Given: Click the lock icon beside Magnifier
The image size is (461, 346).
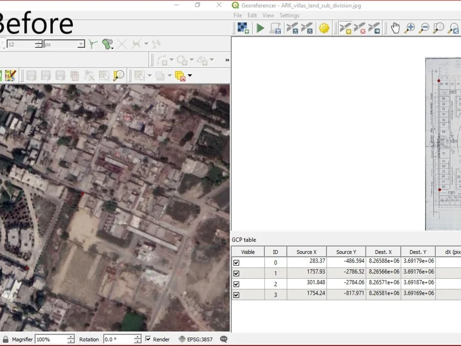Looking at the screenshot, I should click(x=6, y=339).
